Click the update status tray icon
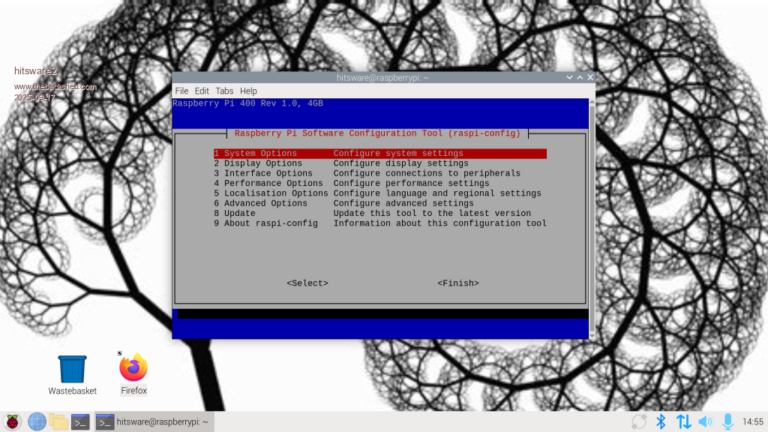This screenshot has width=768, height=432. pyautogui.click(x=639, y=421)
